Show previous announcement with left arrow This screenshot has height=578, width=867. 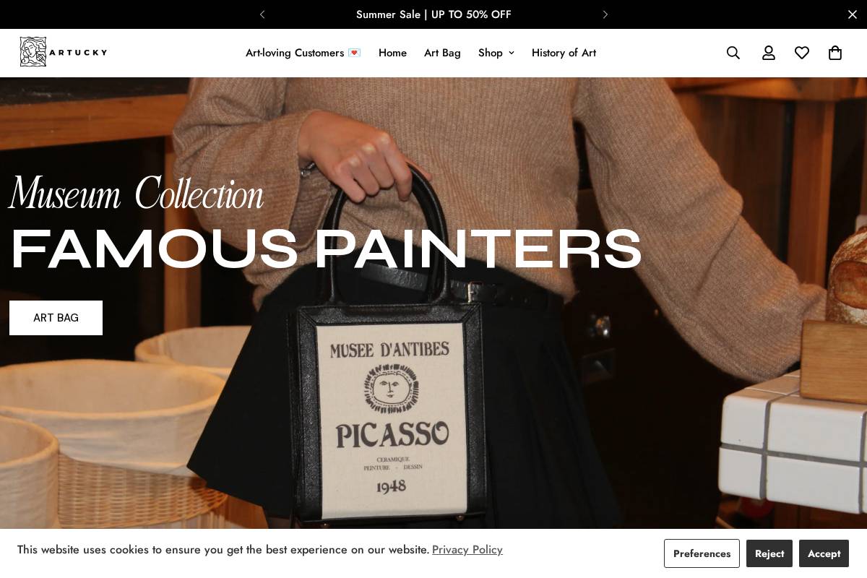pyautogui.click(x=262, y=14)
